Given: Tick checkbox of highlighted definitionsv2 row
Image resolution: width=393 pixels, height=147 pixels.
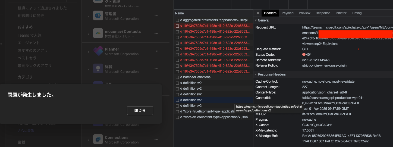Looking at the screenshot, I should click(177, 100).
